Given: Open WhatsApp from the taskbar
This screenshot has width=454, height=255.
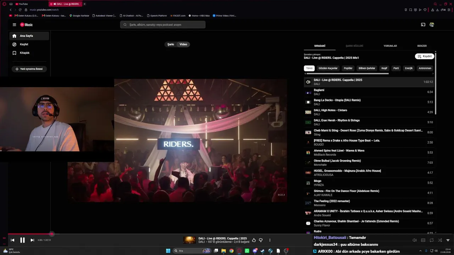Looking at the screenshot, I should pyautogui.click(x=247, y=251).
